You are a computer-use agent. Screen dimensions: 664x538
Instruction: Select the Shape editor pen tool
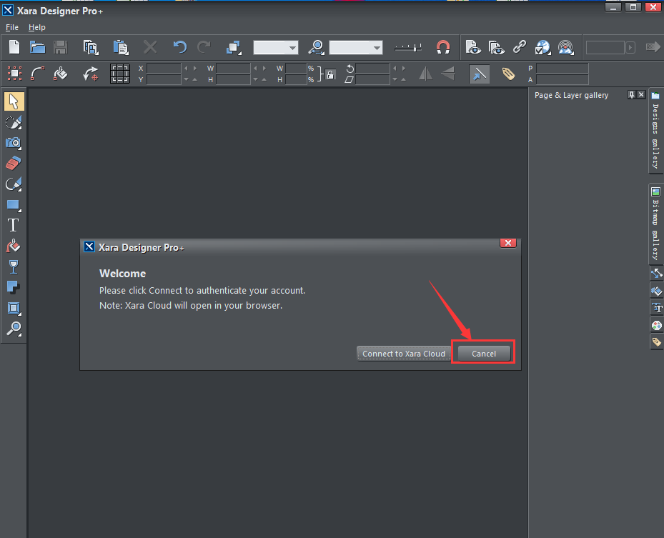(x=14, y=184)
